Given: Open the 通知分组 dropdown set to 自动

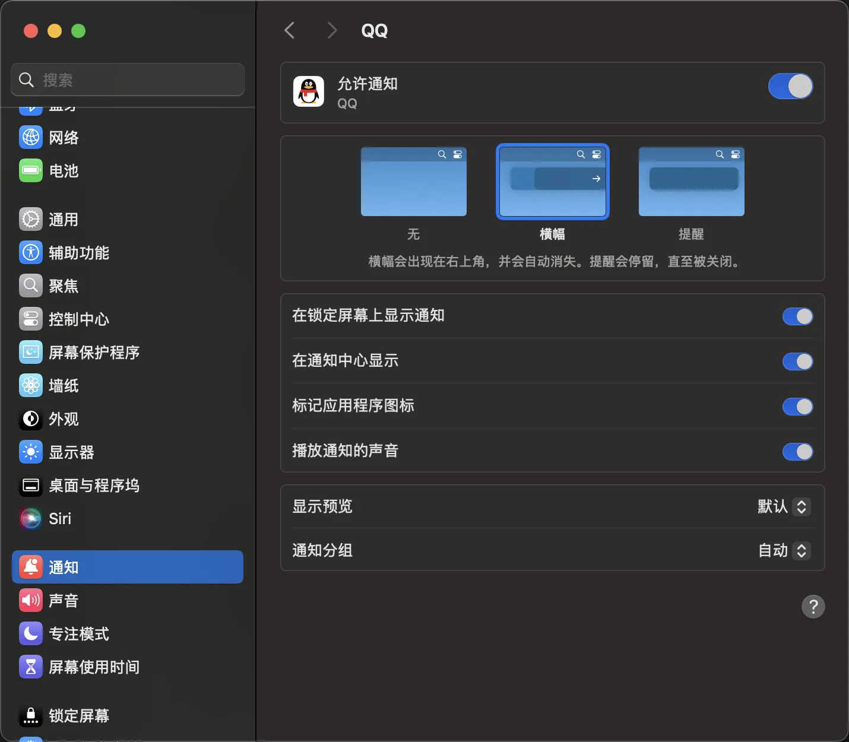Looking at the screenshot, I should pyautogui.click(x=784, y=551).
